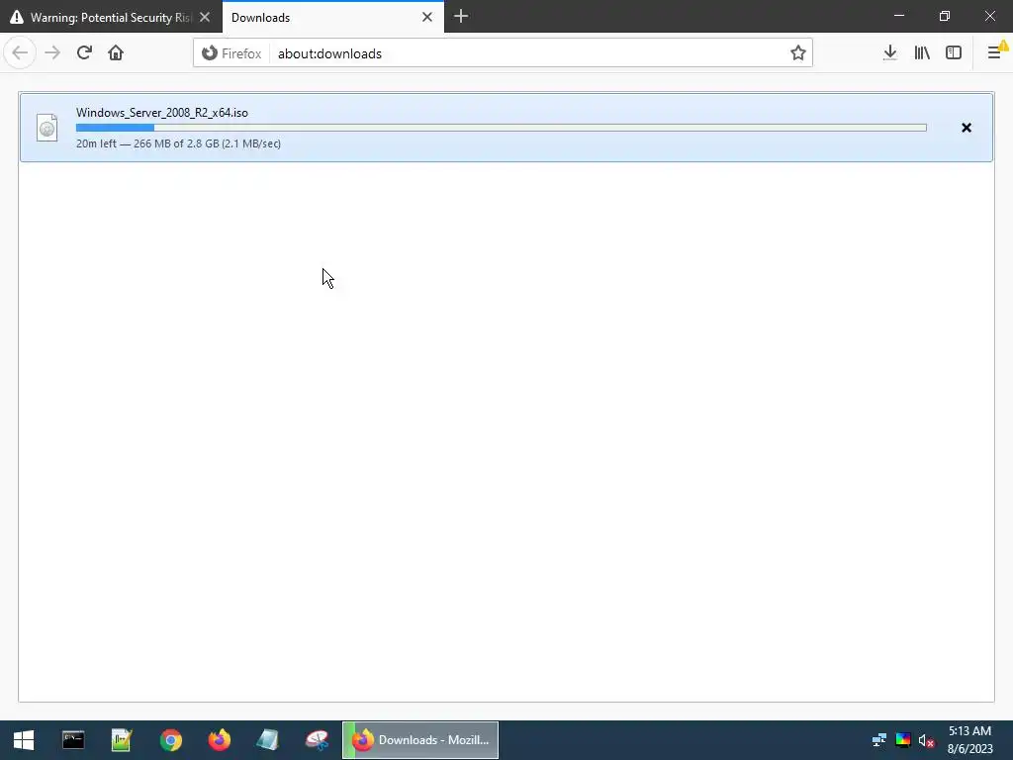Select the Windows_Server_2008_R2_x64.iso file name

point(162,113)
